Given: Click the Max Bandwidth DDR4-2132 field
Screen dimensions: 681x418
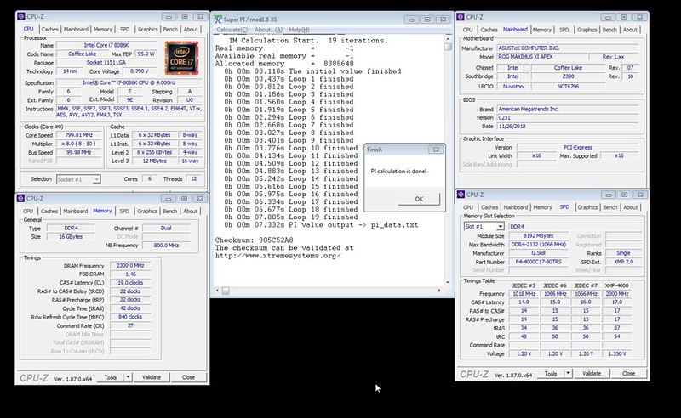Looking at the screenshot, I should (x=539, y=245).
